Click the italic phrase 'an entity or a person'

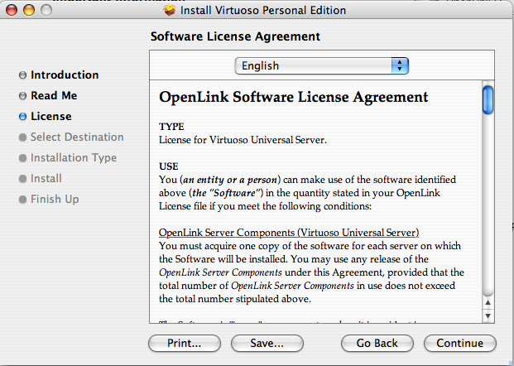click(230, 180)
